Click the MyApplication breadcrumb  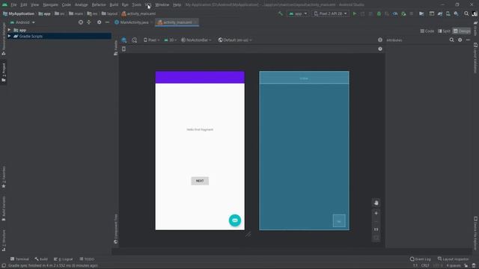pyautogui.click(x=19, y=13)
